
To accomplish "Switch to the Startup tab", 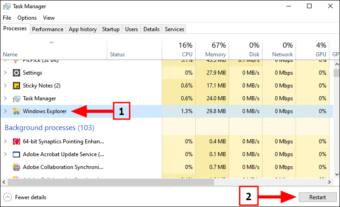I will (111, 29).
